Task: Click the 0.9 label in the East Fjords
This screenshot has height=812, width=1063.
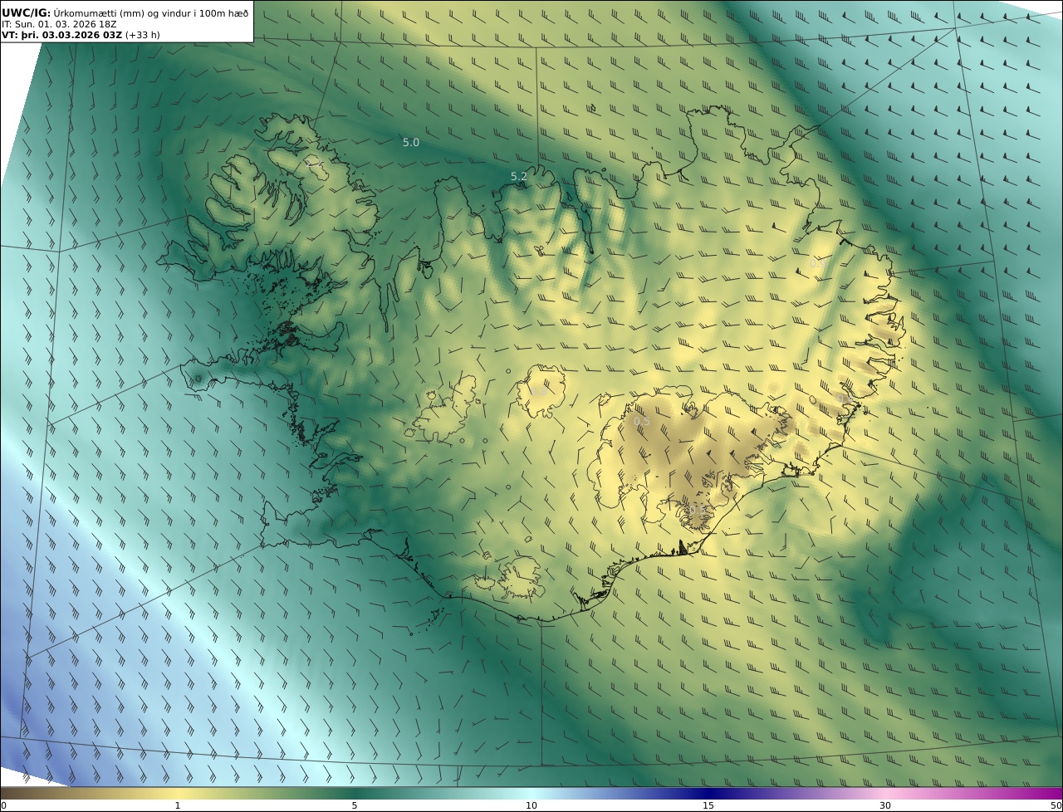Action: 818,263
